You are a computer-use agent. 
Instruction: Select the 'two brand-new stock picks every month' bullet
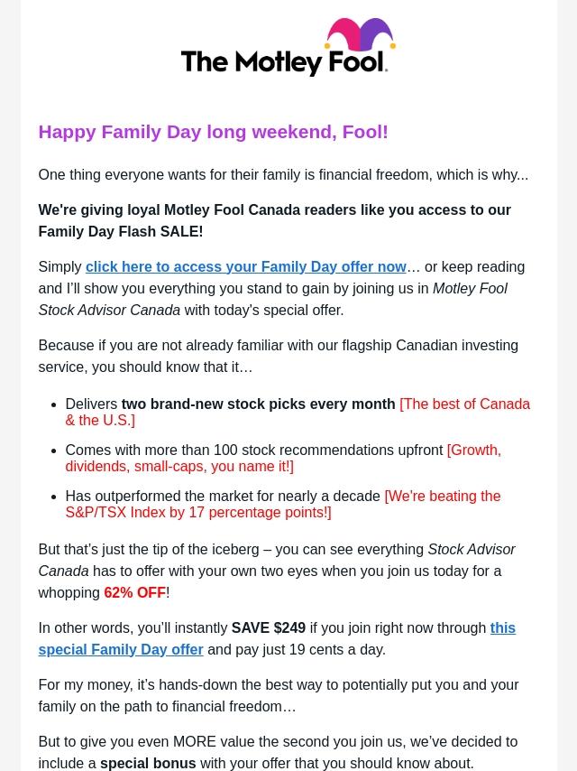(x=258, y=404)
